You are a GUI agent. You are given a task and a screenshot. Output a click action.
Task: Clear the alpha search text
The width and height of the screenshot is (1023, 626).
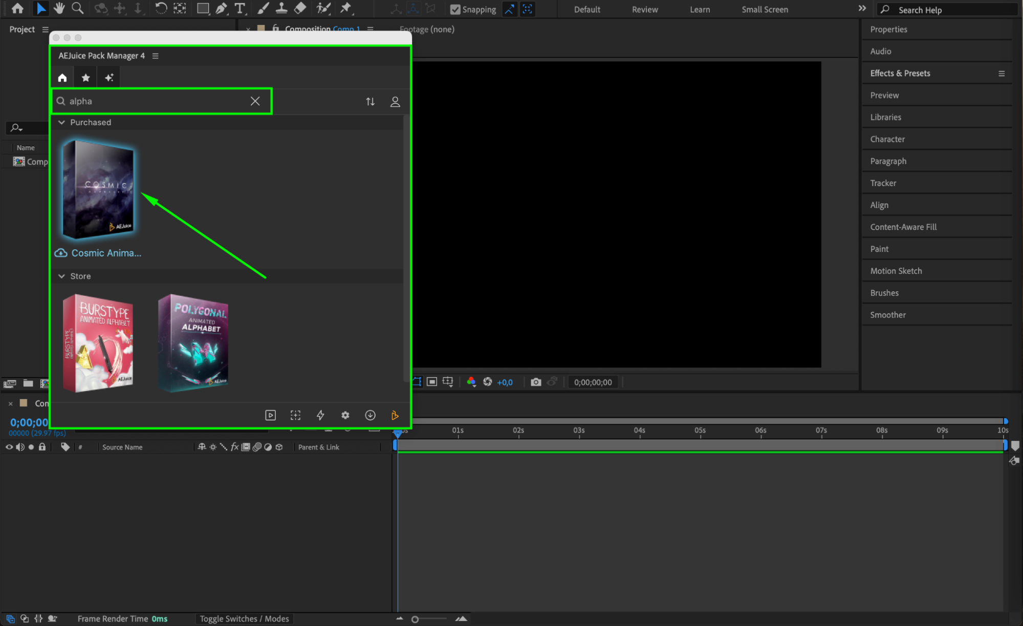click(255, 101)
